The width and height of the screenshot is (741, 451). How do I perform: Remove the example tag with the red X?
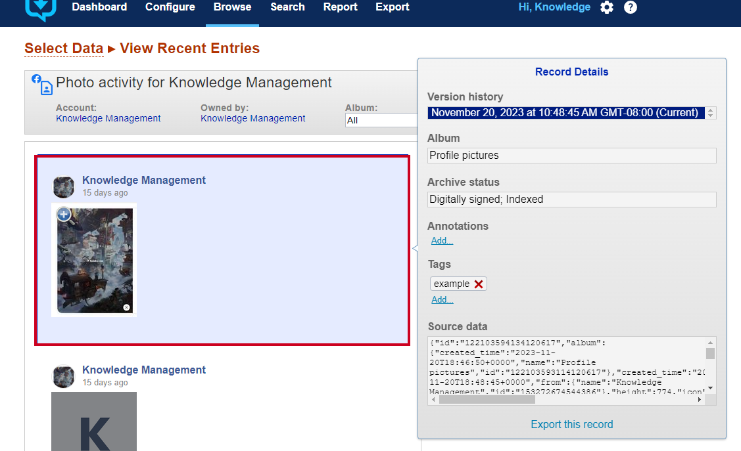(x=479, y=284)
